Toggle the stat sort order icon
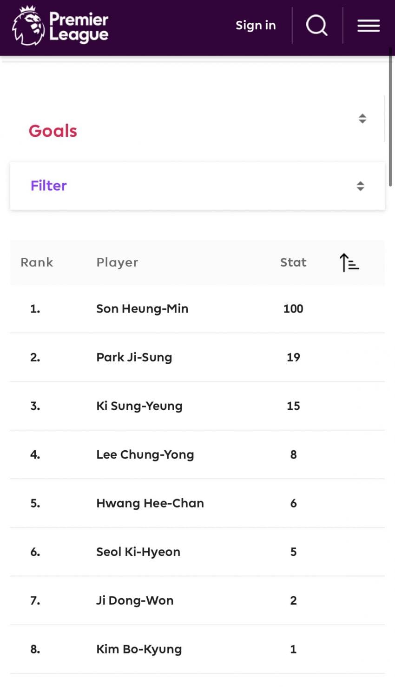The height and width of the screenshot is (687, 395). 349,262
